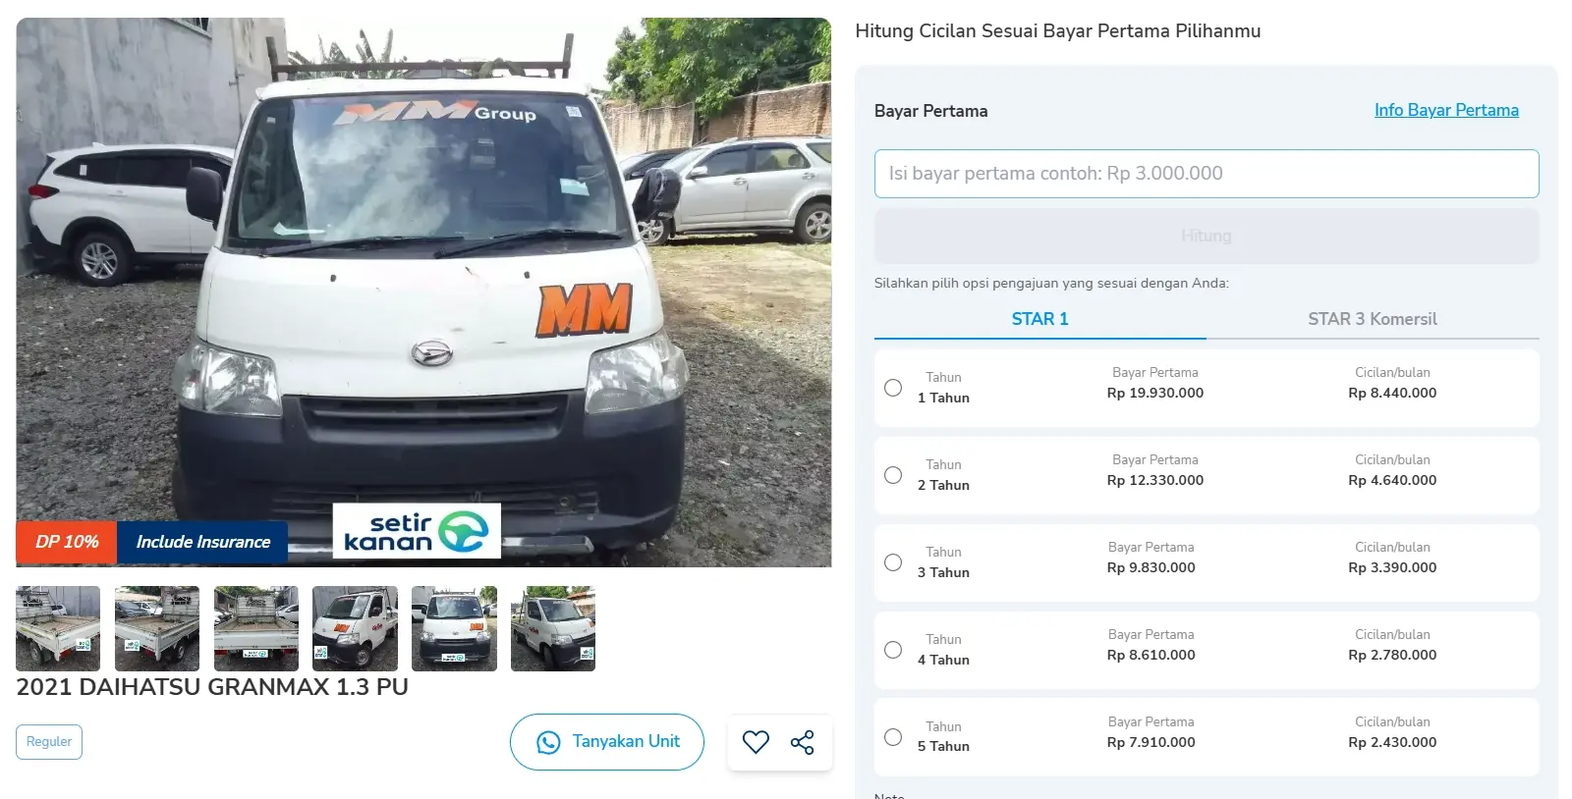Focus the Bayar Pertama input field
The height and width of the screenshot is (799, 1572).
point(1207,174)
